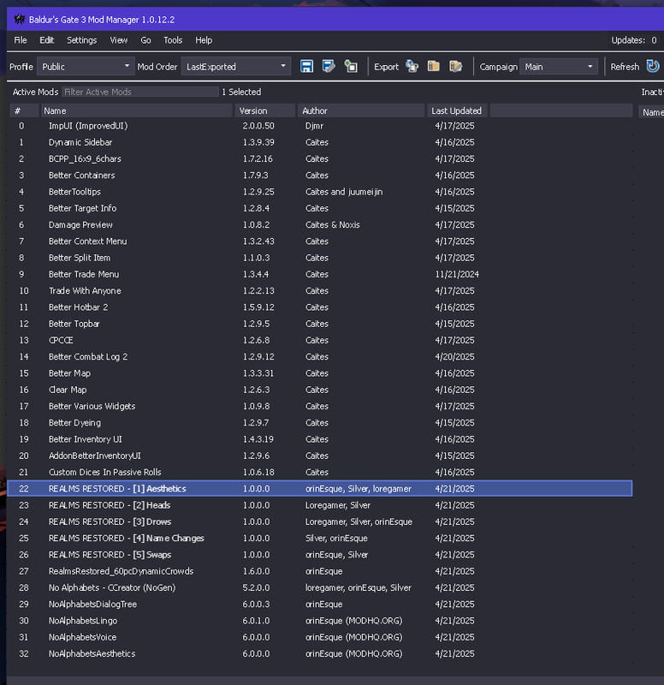
Task: Click the 11/21/2024 date cell
Action: [457, 274]
